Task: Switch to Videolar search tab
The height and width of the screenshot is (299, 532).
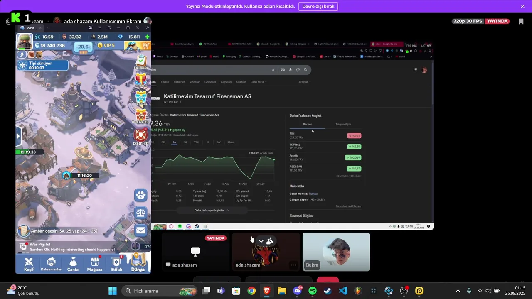Action: pos(195,82)
